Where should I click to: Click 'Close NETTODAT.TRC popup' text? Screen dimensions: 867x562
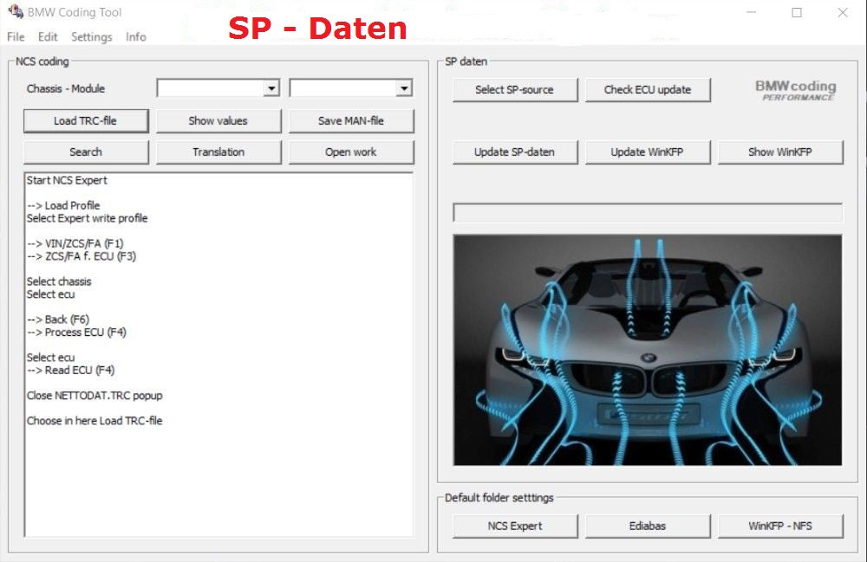(x=95, y=396)
